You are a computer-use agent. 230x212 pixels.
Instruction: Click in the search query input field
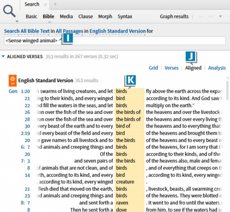point(141,41)
